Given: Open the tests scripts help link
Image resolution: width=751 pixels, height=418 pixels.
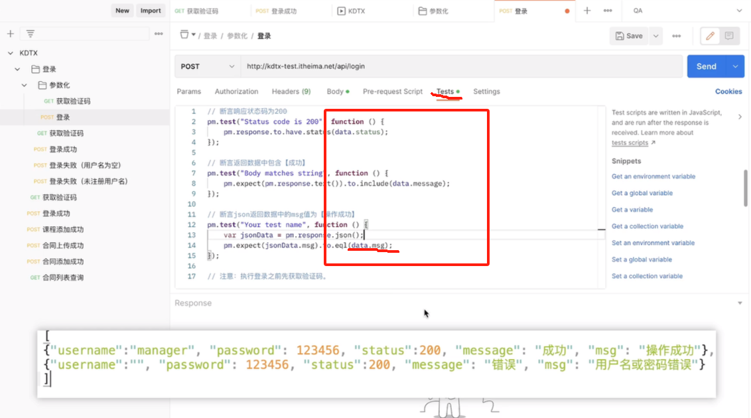Looking at the screenshot, I should coord(630,143).
